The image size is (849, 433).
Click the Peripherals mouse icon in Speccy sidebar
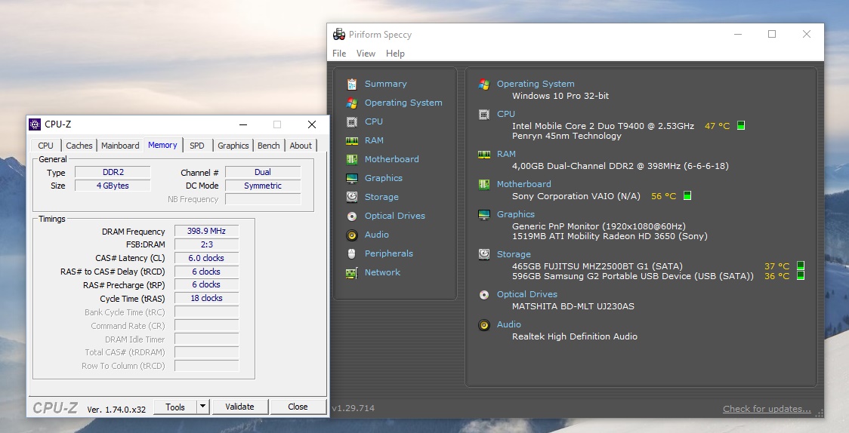pyautogui.click(x=352, y=253)
